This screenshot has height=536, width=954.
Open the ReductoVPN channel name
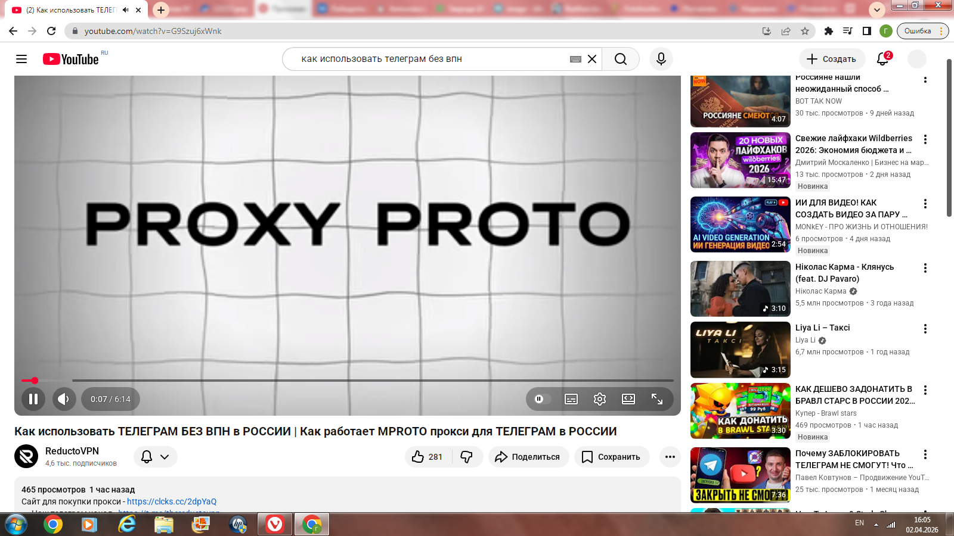point(72,451)
